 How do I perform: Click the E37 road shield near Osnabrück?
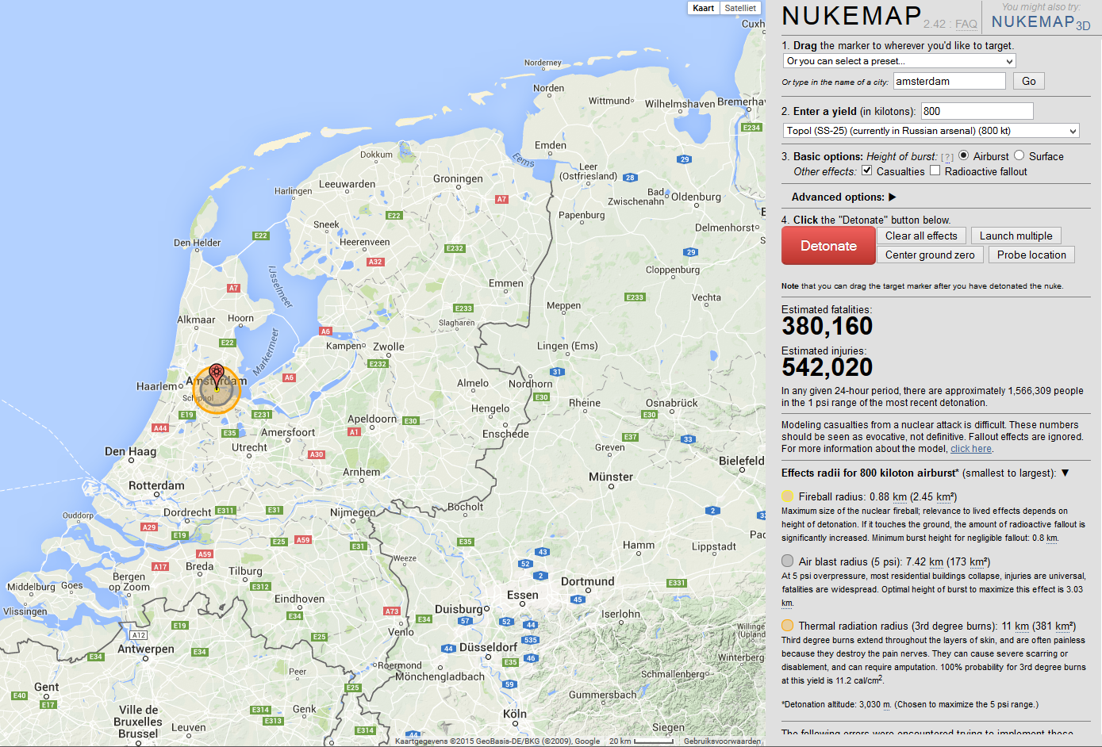(x=630, y=437)
